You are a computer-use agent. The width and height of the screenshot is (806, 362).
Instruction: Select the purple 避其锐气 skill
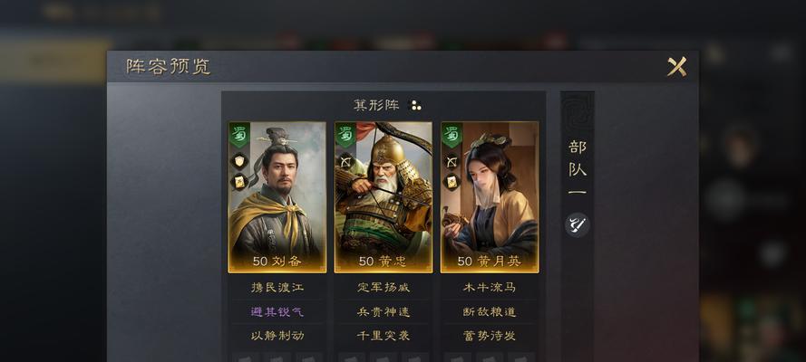[277, 311]
